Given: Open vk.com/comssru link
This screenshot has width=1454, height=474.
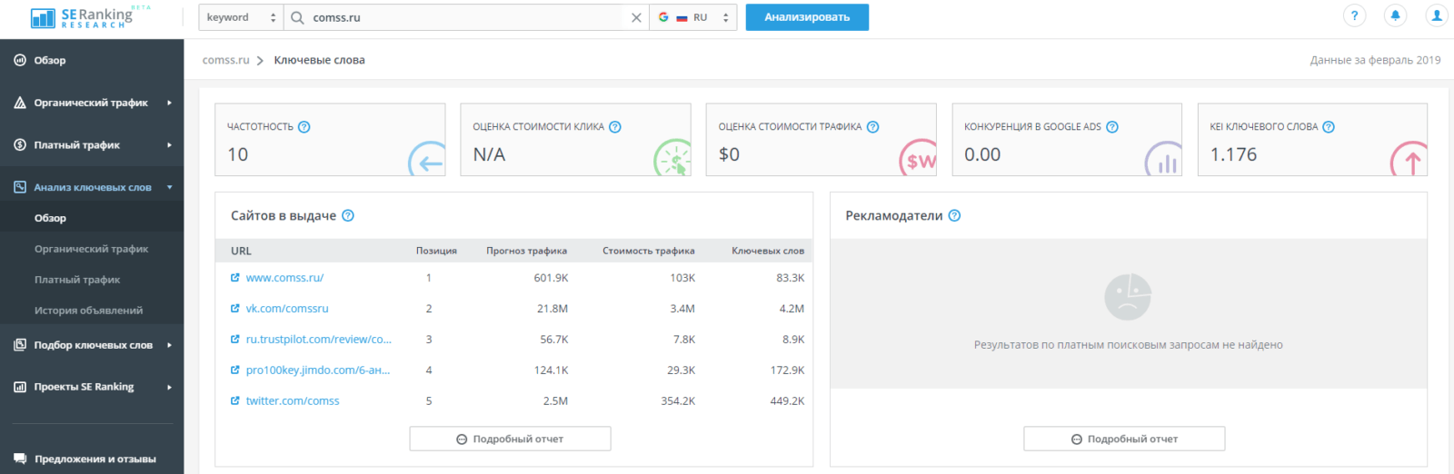Looking at the screenshot, I should click(287, 309).
